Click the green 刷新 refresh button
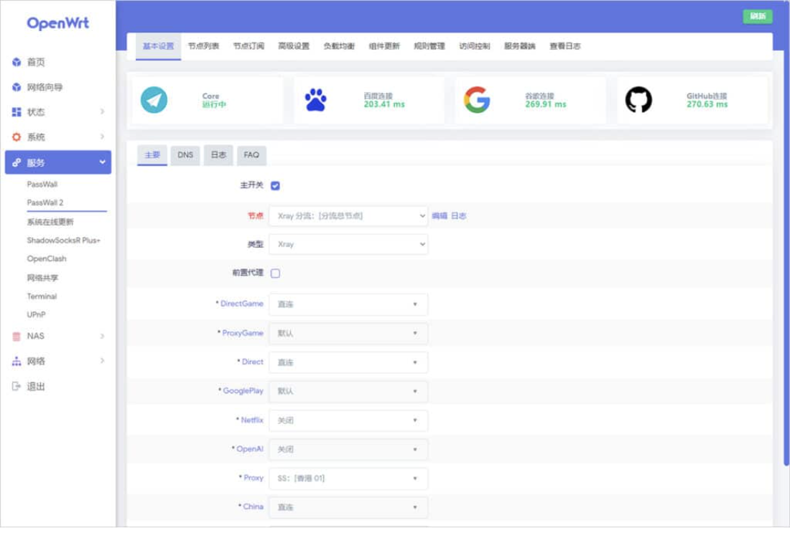Viewport: 790px width, 536px height. click(757, 17)
